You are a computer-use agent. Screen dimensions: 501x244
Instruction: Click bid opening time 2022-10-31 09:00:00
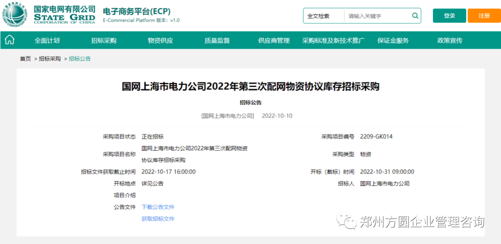(x=387, y=172)
